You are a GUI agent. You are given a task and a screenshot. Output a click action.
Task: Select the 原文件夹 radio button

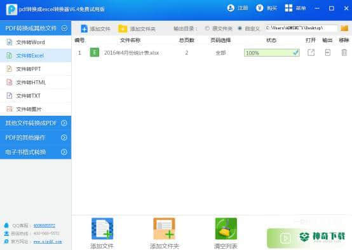207,29
